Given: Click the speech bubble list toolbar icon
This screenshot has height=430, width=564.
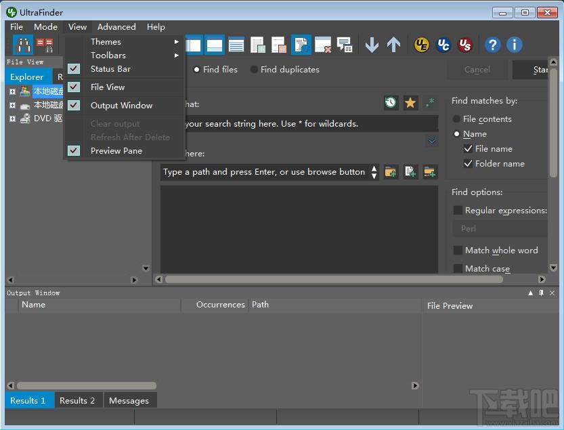Looking at the screenshot, I should click(x=344, y=45).
